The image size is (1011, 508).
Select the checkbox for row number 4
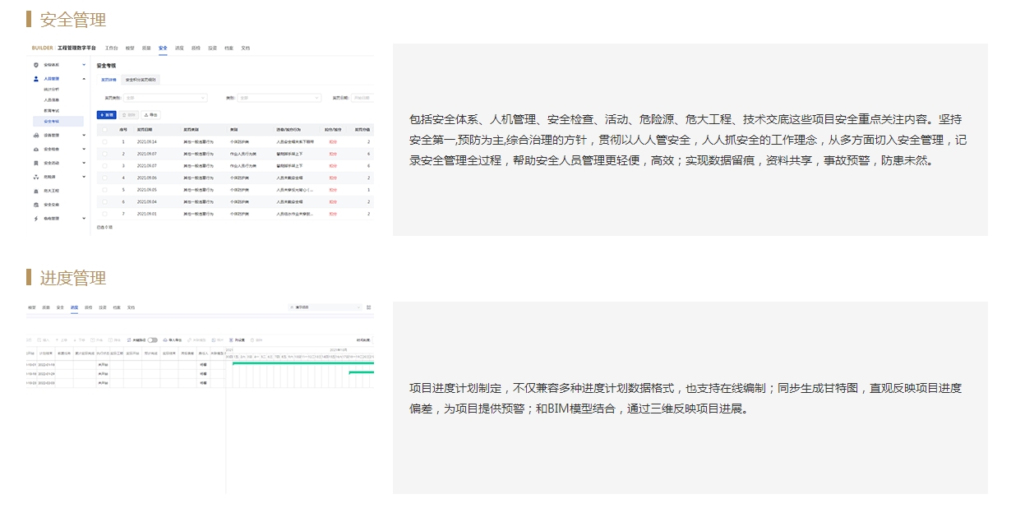click(x=104, y=178)
